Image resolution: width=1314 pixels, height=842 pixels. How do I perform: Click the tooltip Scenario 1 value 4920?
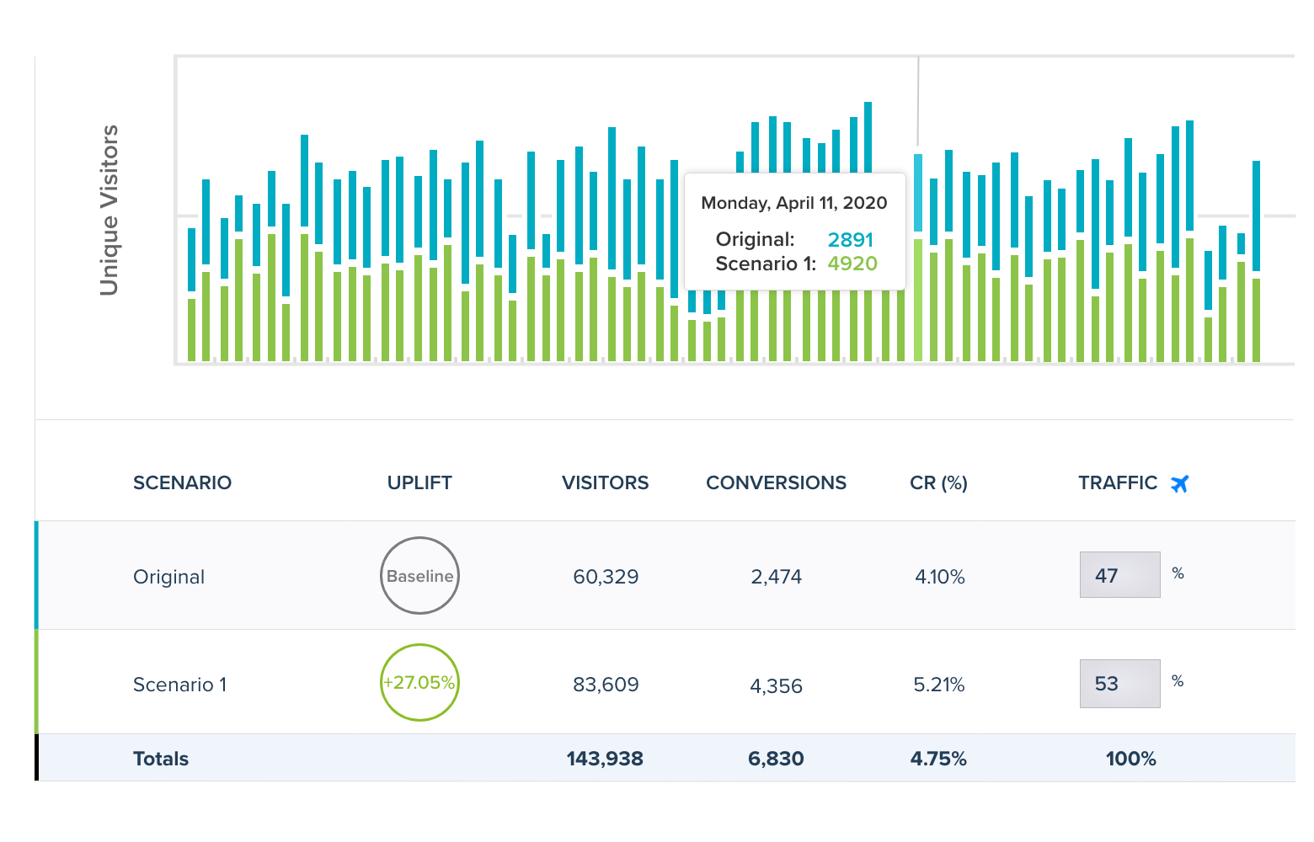[x=852, y=264]
